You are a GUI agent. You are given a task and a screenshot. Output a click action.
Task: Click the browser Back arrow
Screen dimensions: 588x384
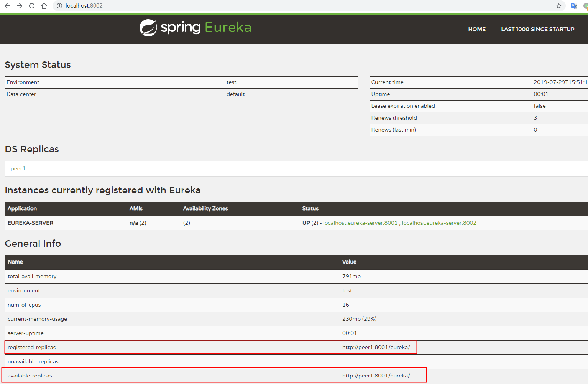tap(7, 6)
